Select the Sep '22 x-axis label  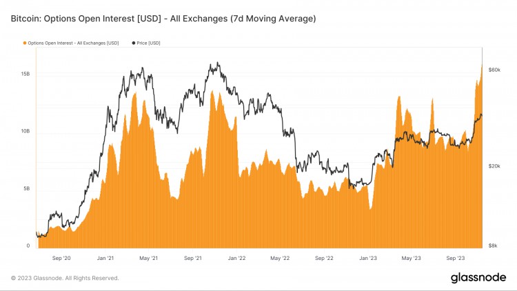[324, 258]
